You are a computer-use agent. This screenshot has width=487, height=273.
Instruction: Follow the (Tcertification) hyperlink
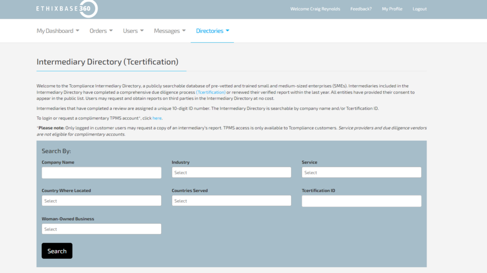(x=211, y=92)
